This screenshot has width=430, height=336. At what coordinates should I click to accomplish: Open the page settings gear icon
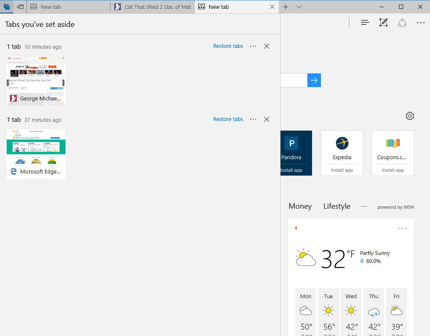tap(410, 116)
